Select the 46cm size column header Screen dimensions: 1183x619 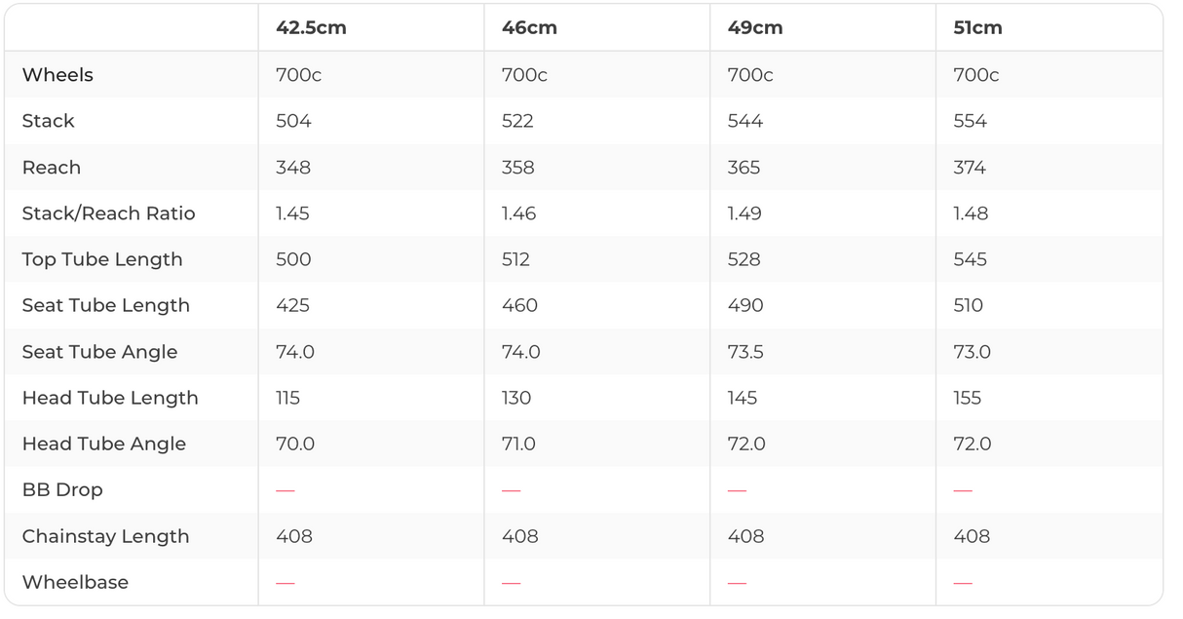pyautogui.click(x=529, y=28)
